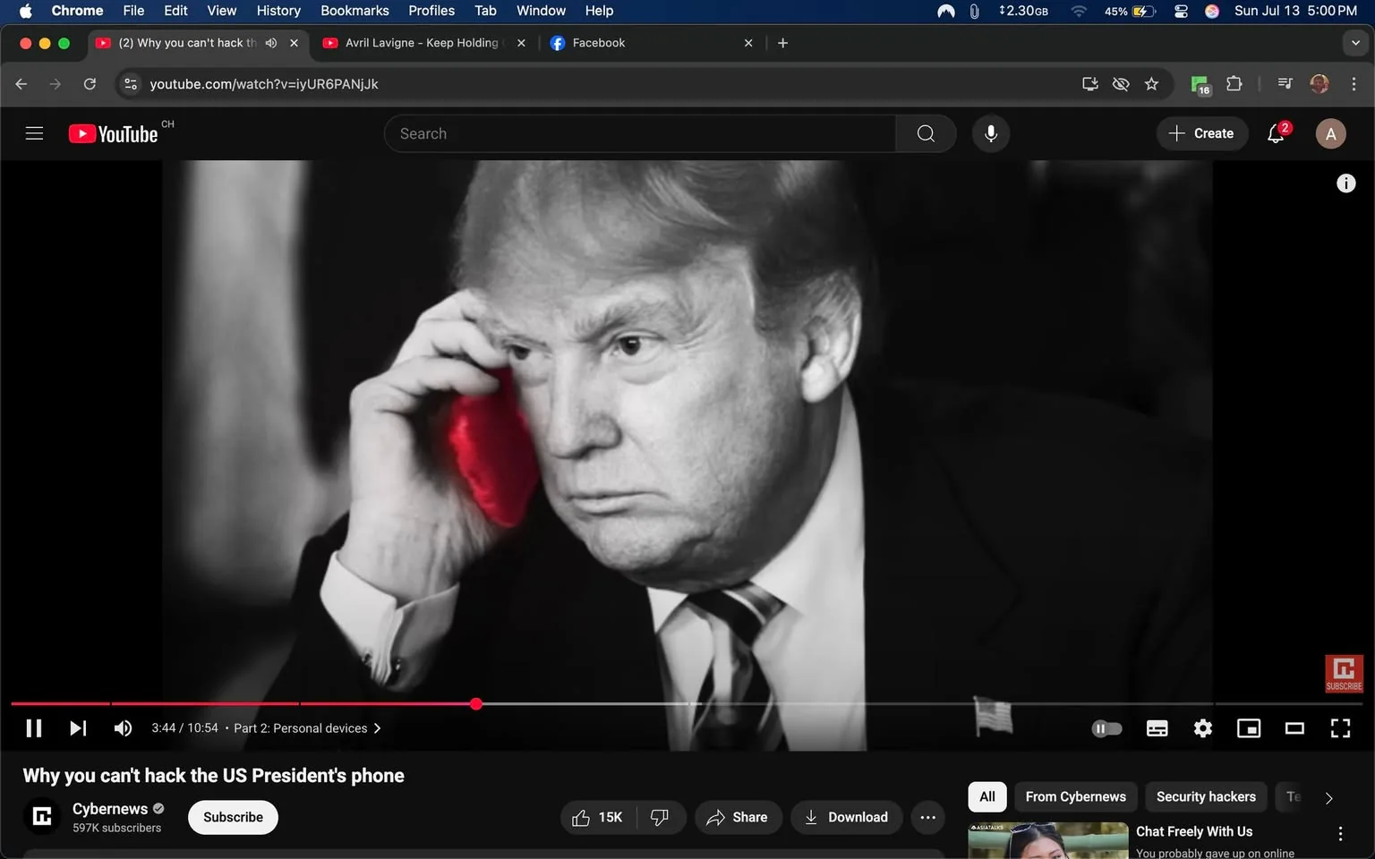Pause the video playback

pos(34,728)
